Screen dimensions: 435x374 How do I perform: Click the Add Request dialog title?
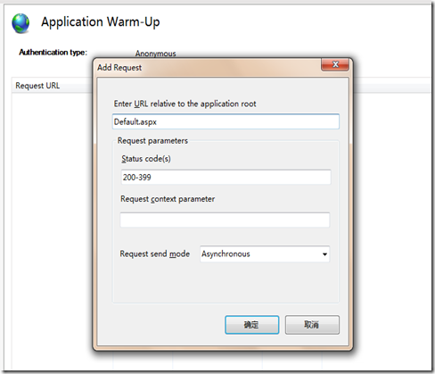[119, 68]
